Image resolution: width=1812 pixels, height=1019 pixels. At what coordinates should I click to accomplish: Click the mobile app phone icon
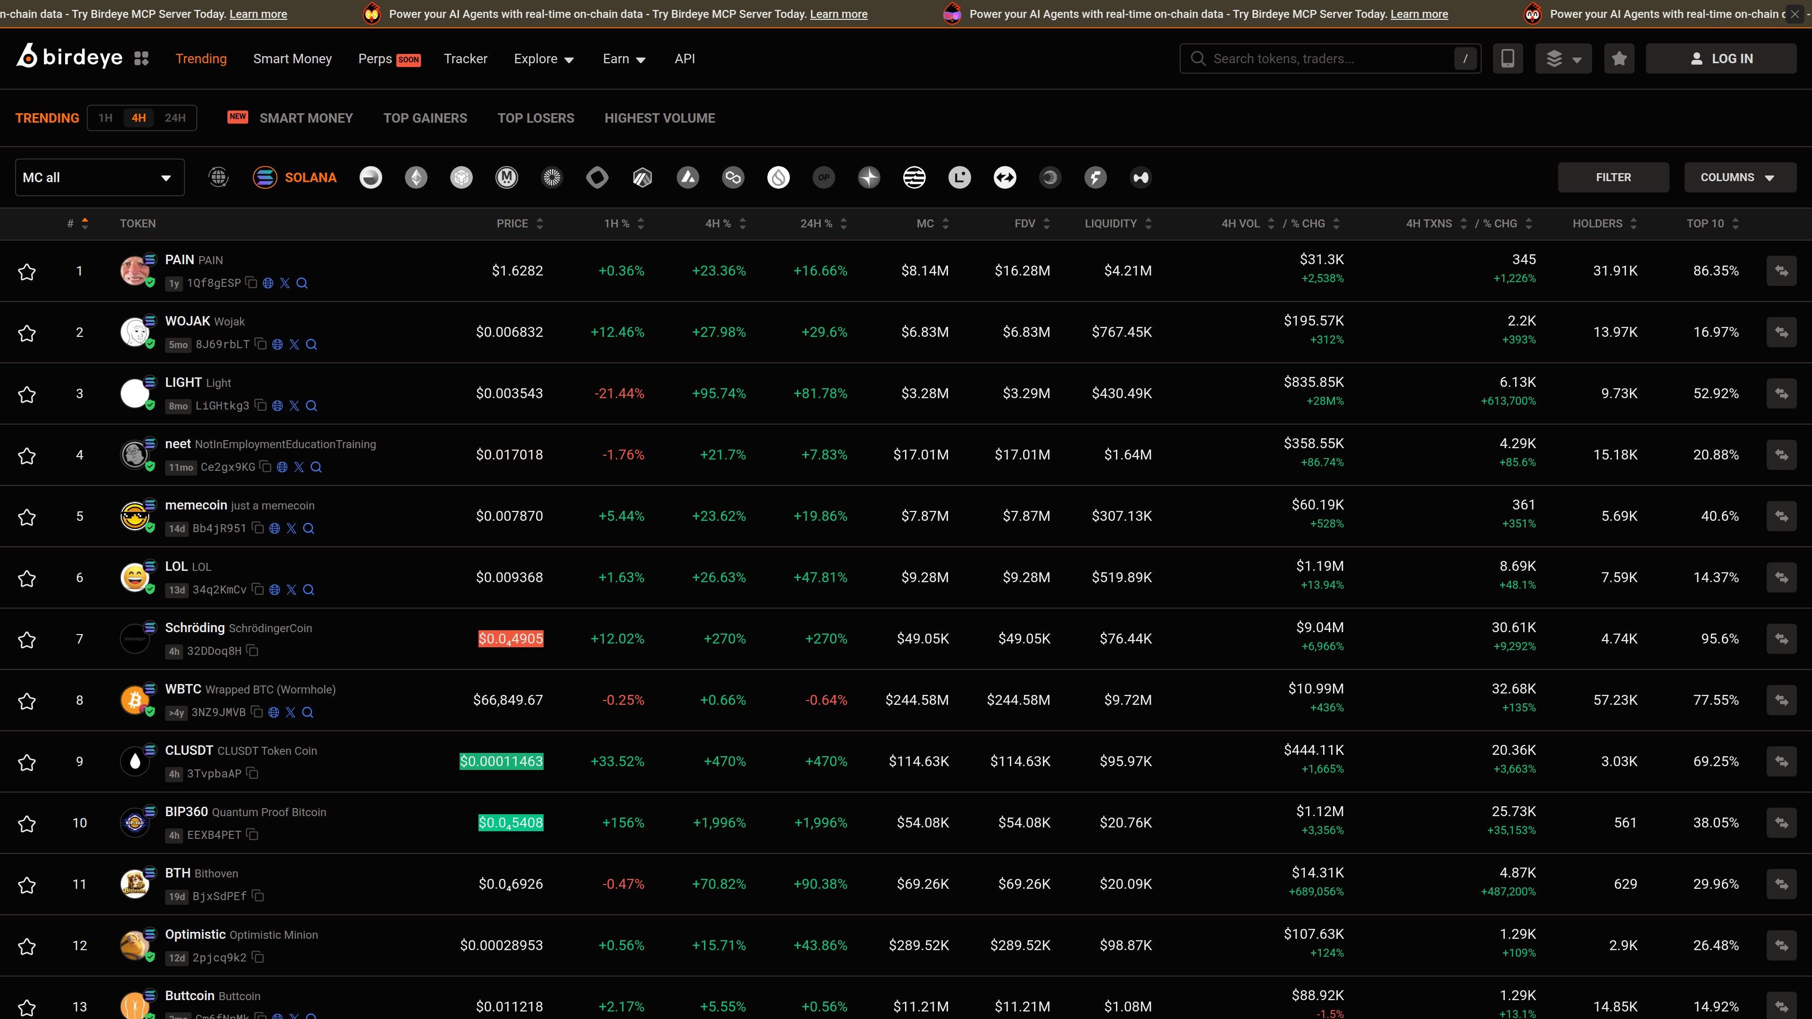point(1508,58)
